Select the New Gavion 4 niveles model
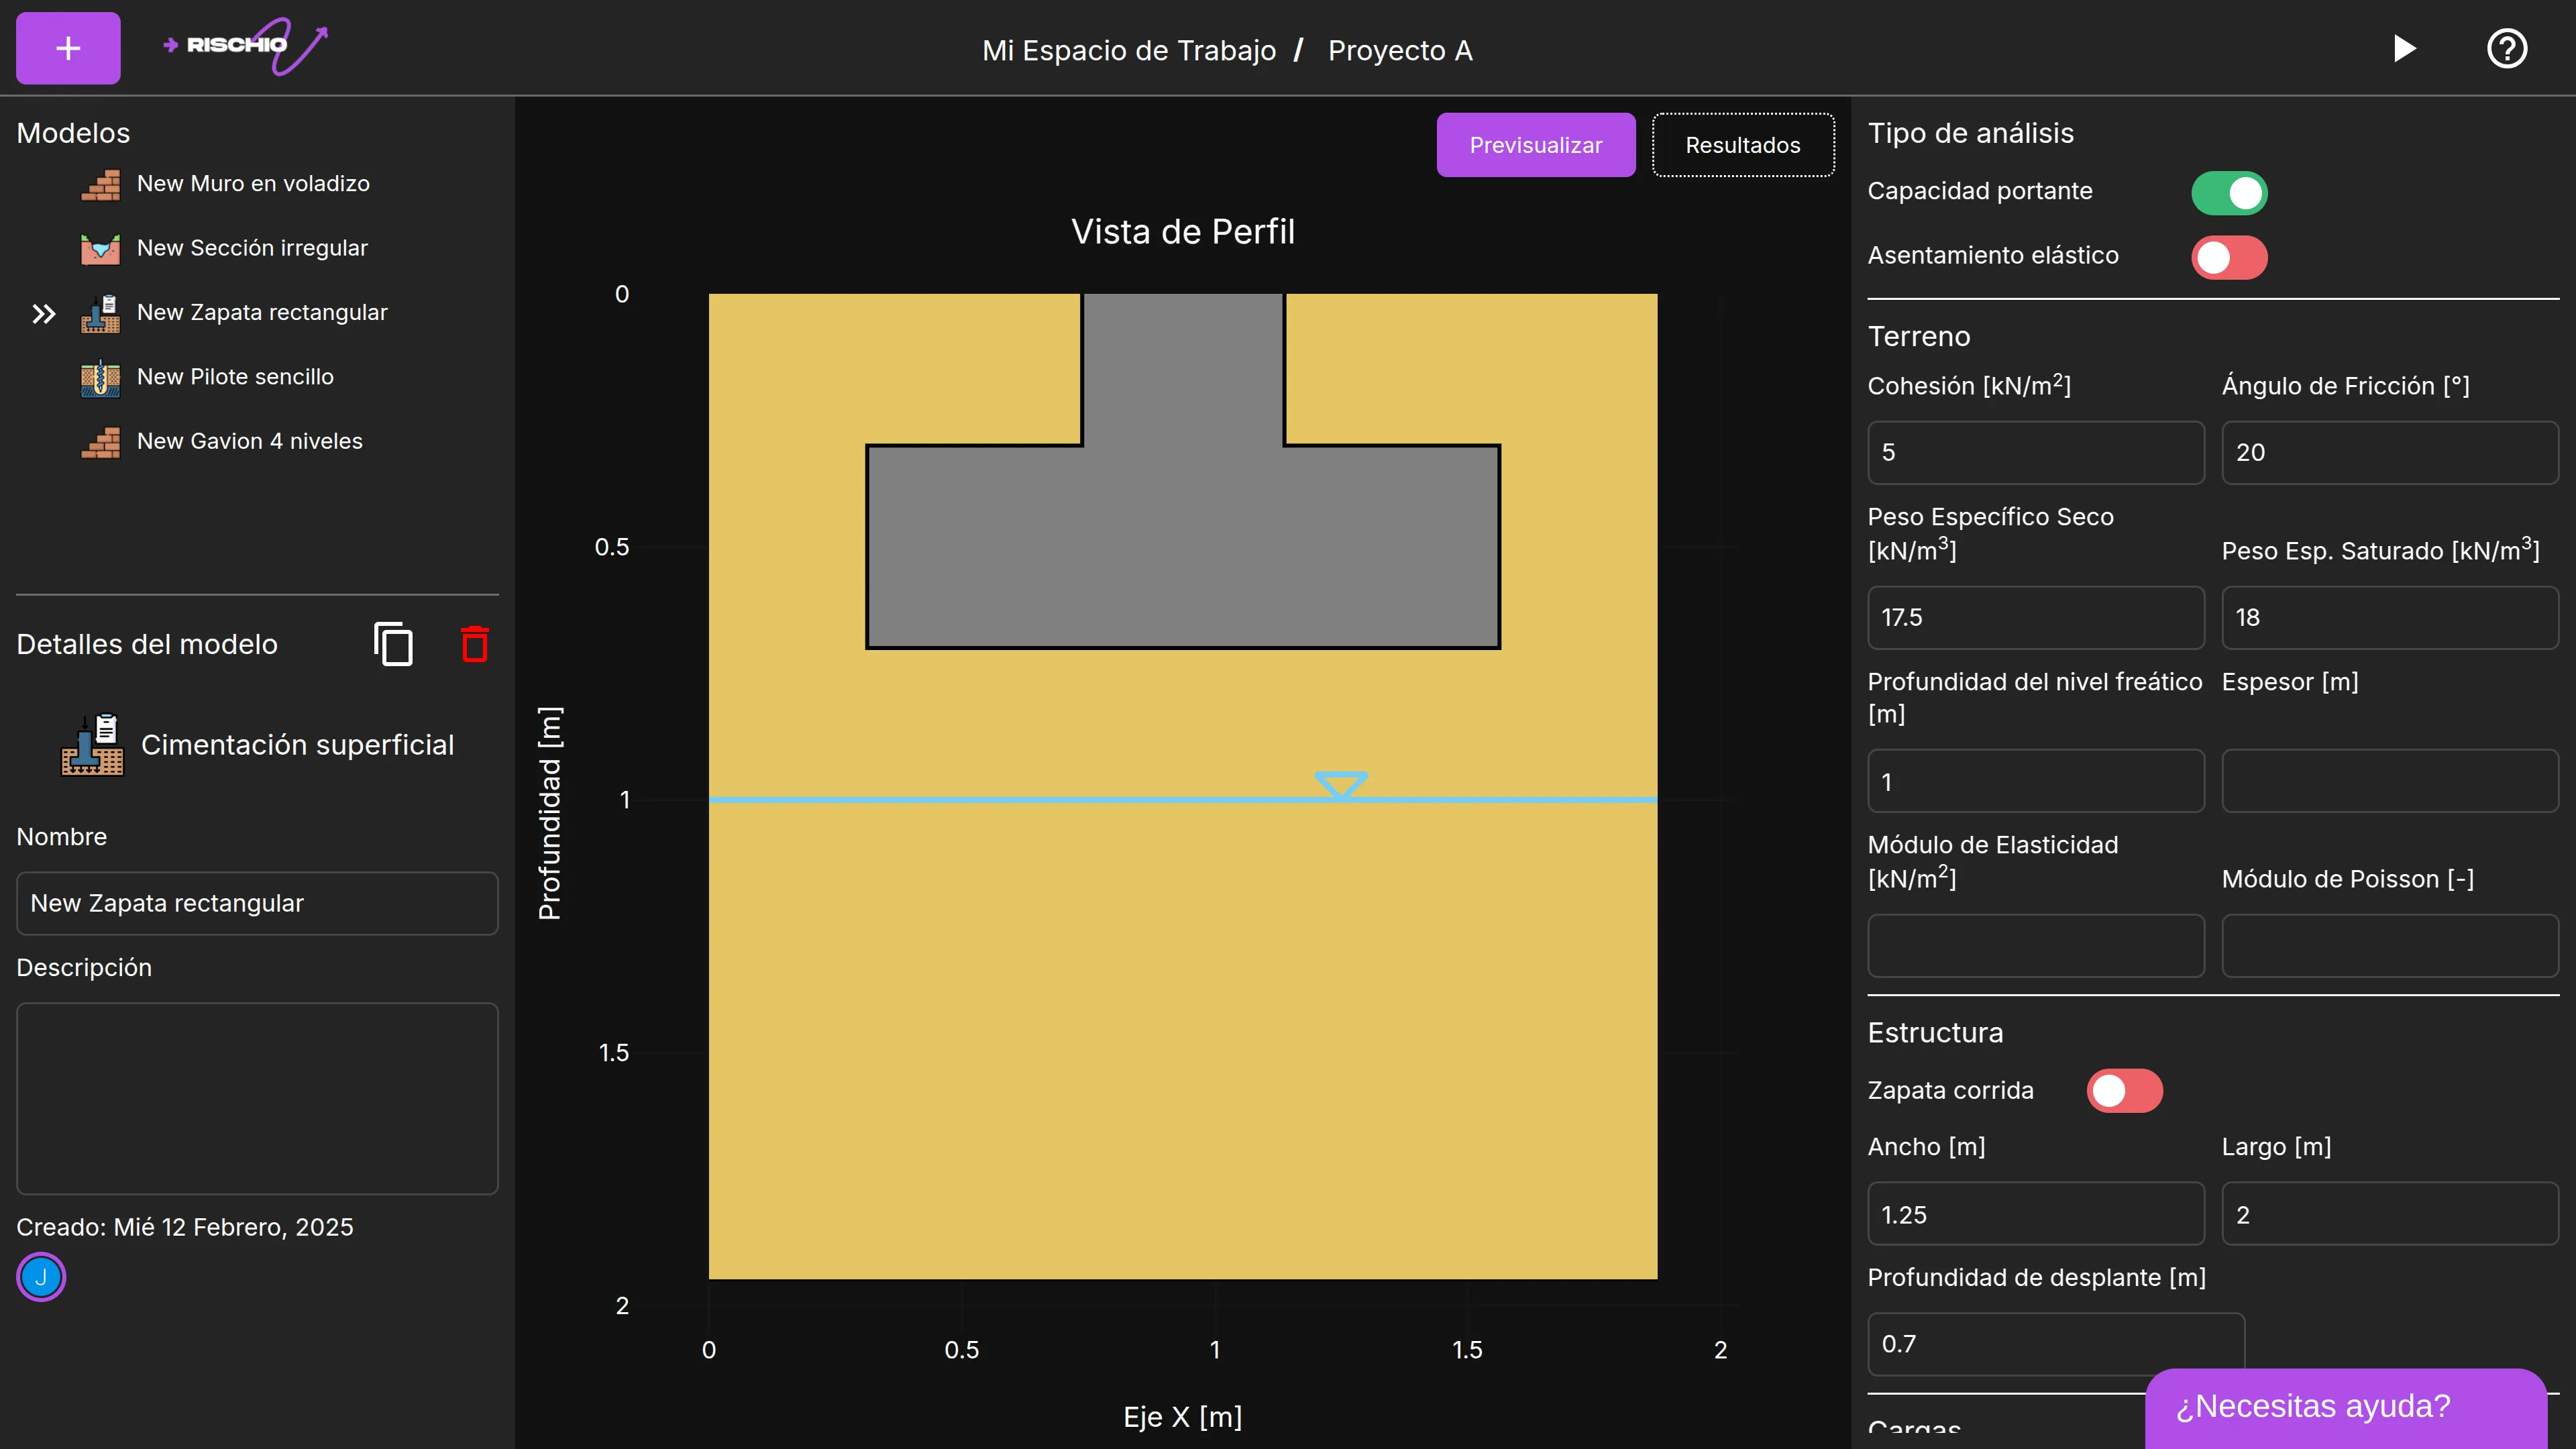This screenshot has height=1449, width=2576. pos(248,440)
